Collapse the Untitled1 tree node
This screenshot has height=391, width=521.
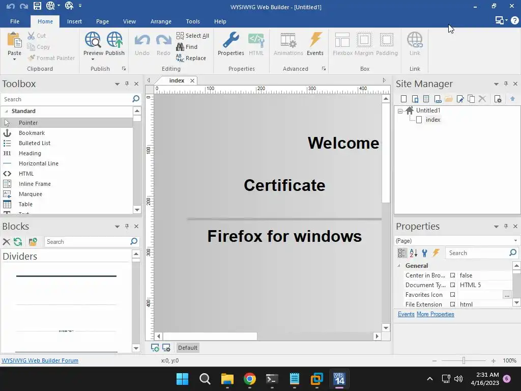click(400, 111)
